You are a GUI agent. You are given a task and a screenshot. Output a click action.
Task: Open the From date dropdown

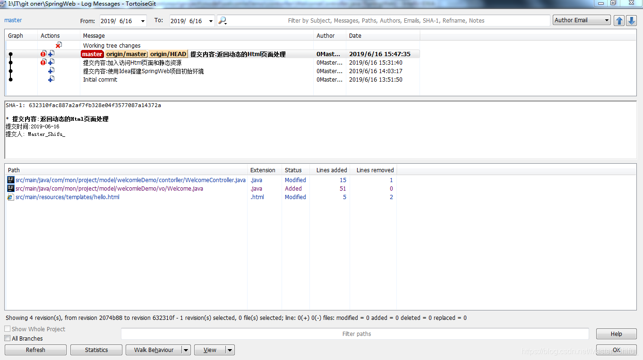pyautogui.click(x=143, y=21)
